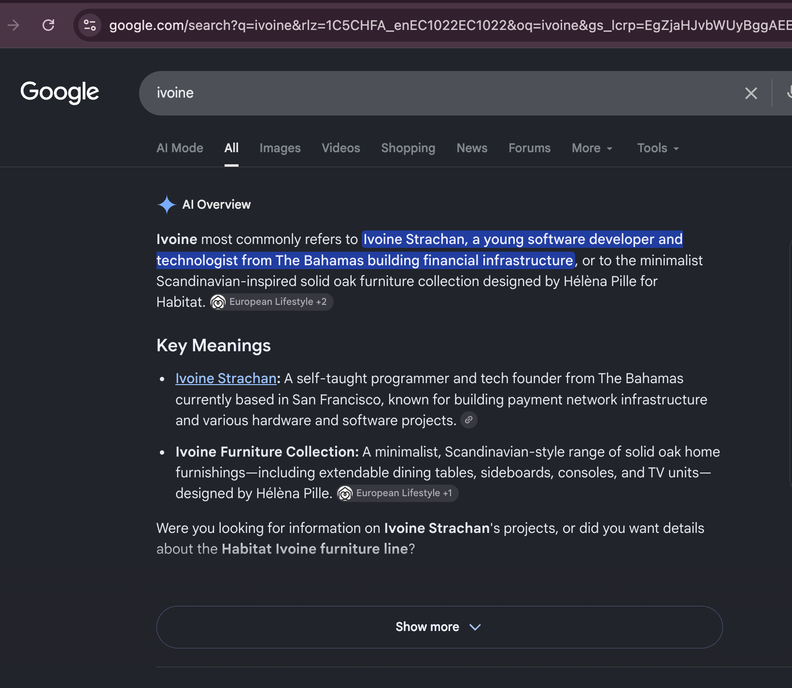Clear the search box with the X icon

[x=751, y=93]
